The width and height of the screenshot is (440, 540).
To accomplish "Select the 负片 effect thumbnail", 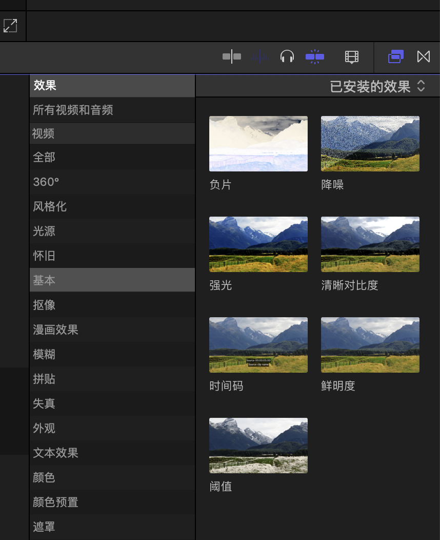I will coord(258,144).
